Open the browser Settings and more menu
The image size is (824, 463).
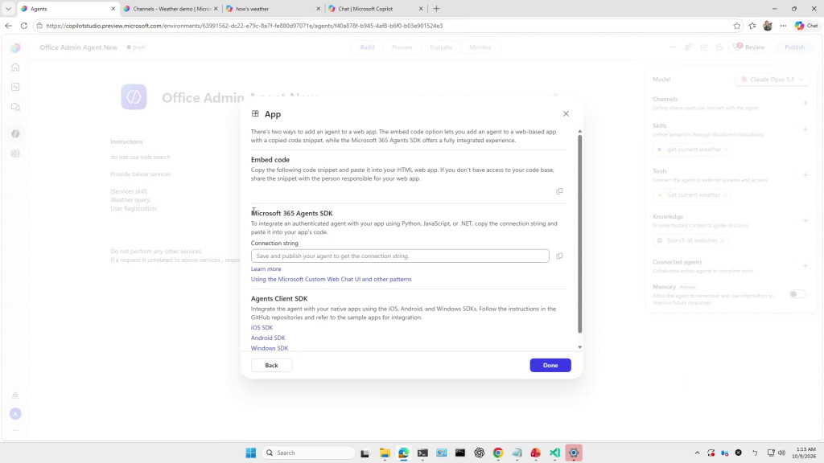point(783,26)
